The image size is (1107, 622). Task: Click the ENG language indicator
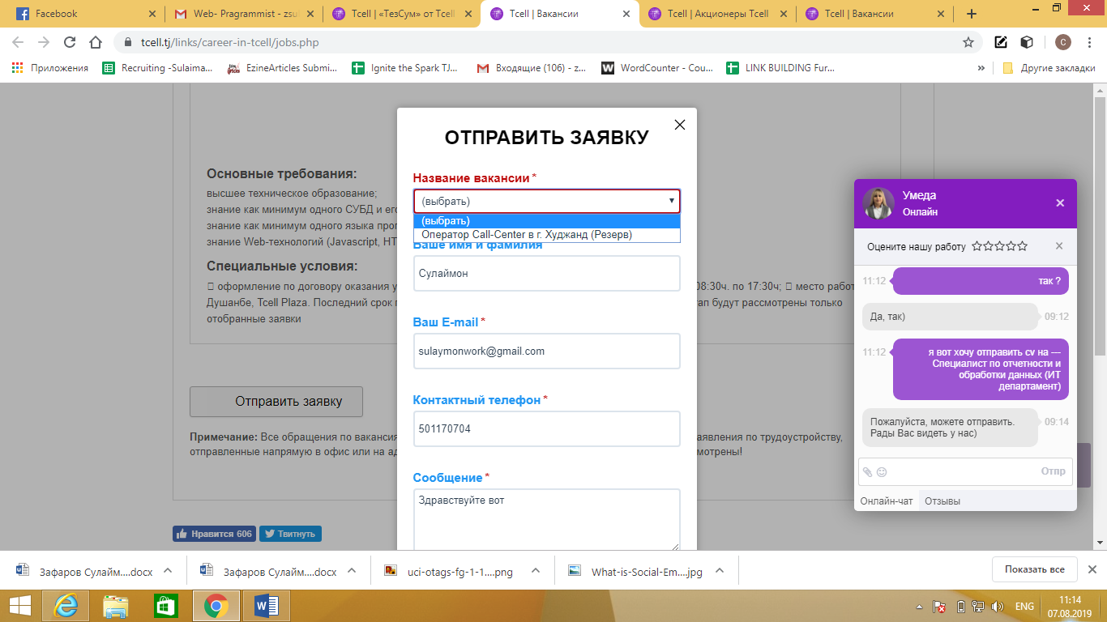tap(1024, 606)
